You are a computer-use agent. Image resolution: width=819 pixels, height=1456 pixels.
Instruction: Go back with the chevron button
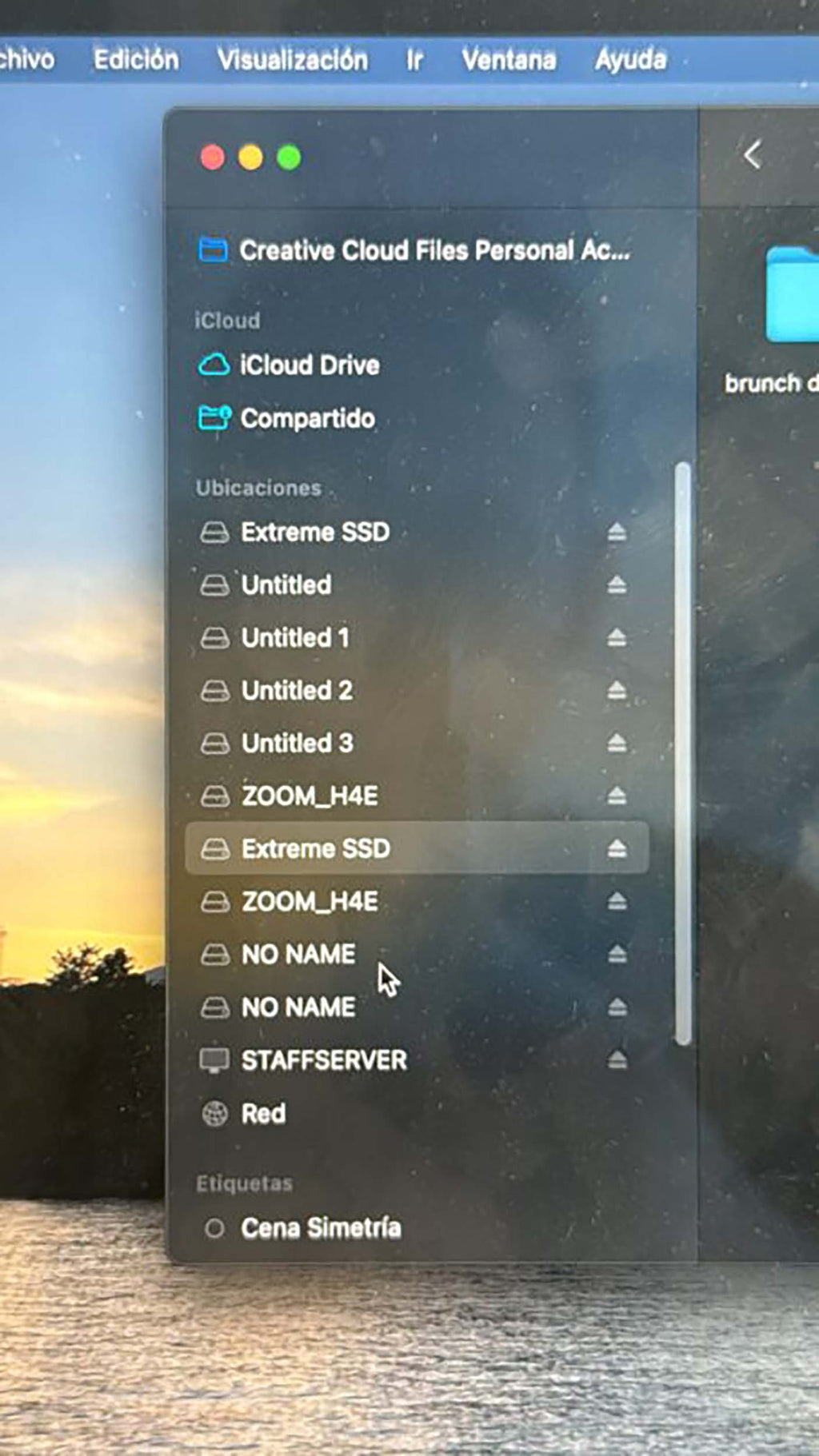pos(752,155)
